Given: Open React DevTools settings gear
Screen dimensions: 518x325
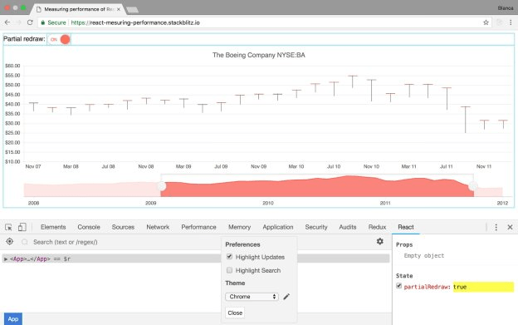Looking at the screenshot, I should tap(380, 241).
